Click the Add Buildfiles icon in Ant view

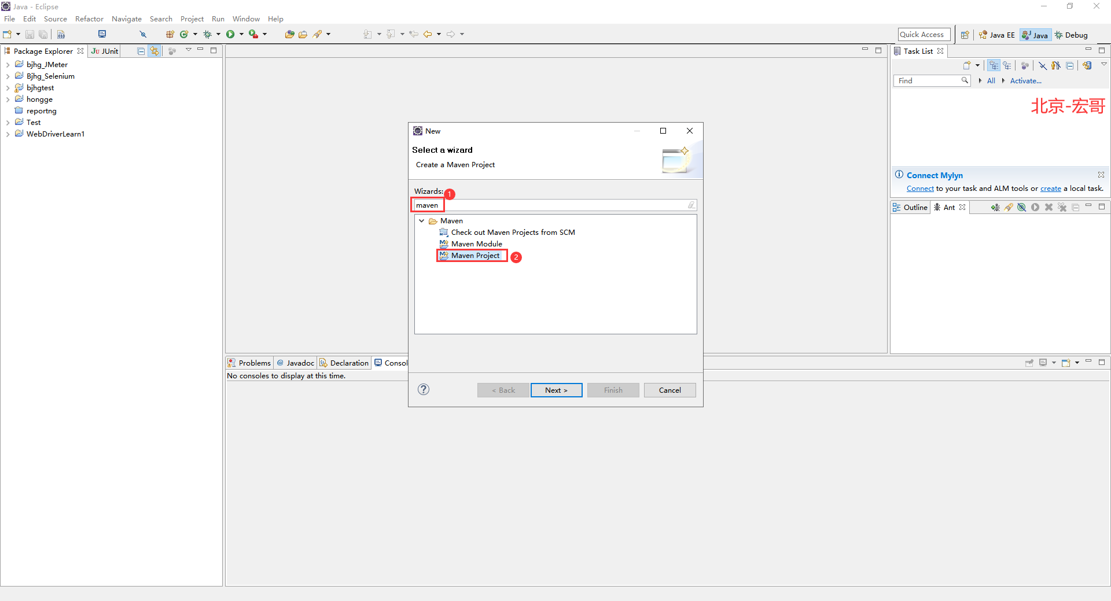point(995,207)
